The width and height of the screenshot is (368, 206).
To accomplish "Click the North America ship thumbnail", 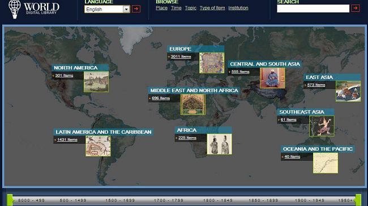I will tap(96, 82).
